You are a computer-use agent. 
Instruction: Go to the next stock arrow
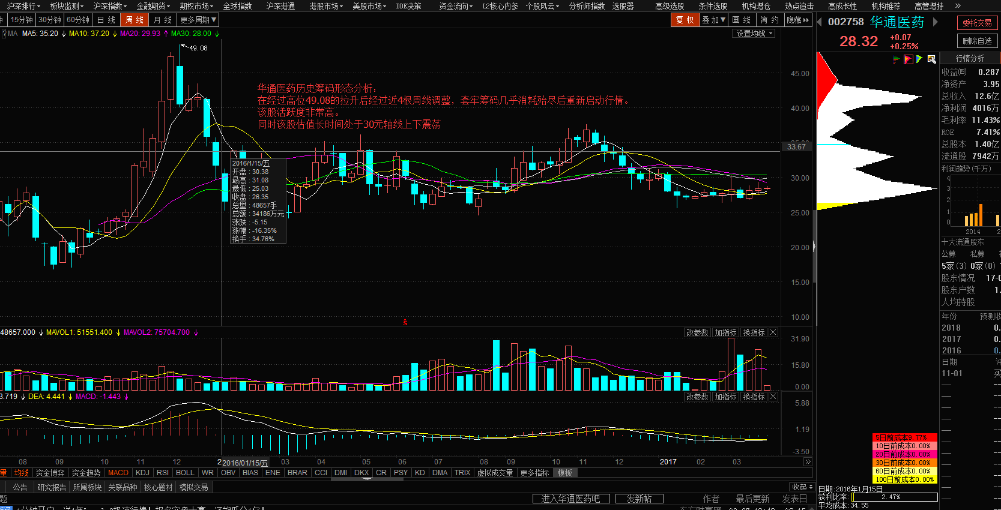[x=935, y=22]
